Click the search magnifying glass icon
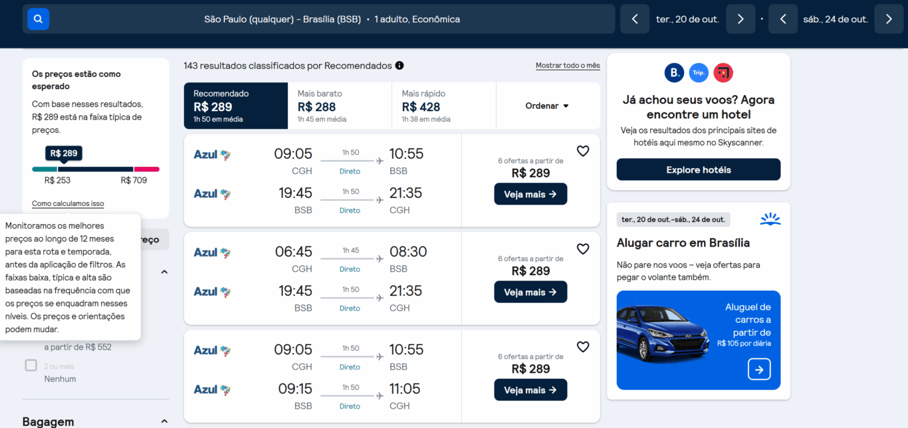Image resolution: width=908 pixels, height=428 pixels. coord(38,19)
